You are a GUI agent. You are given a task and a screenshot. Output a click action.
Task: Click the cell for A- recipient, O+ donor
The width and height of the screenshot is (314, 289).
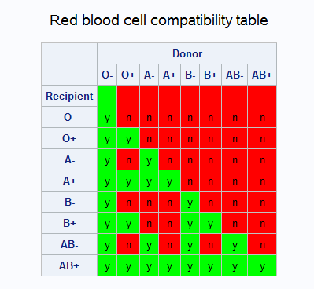(x=128, y=159)
